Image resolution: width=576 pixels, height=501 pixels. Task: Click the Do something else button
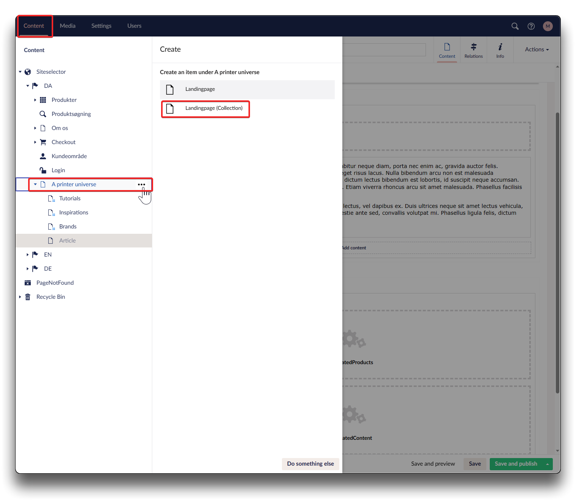pos(310,464)
